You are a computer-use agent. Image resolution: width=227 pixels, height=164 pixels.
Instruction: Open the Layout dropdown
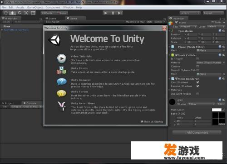213,13
